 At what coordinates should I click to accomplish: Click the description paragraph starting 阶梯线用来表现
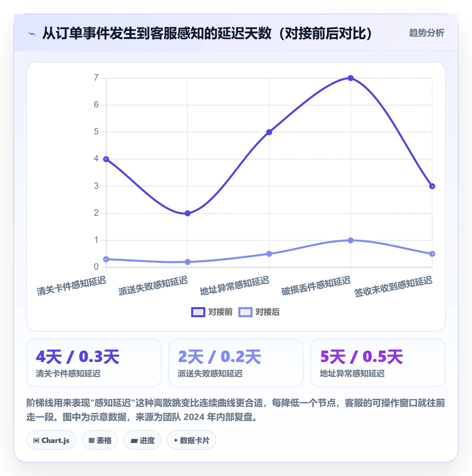236,410
